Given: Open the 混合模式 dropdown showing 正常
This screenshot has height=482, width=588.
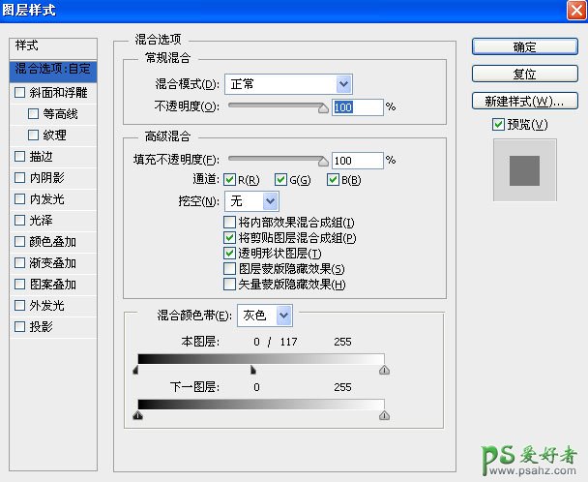Looking at the screenshot, I should (288, 84).
